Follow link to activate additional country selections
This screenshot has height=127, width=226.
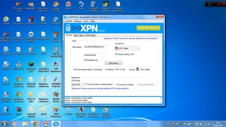131,38
